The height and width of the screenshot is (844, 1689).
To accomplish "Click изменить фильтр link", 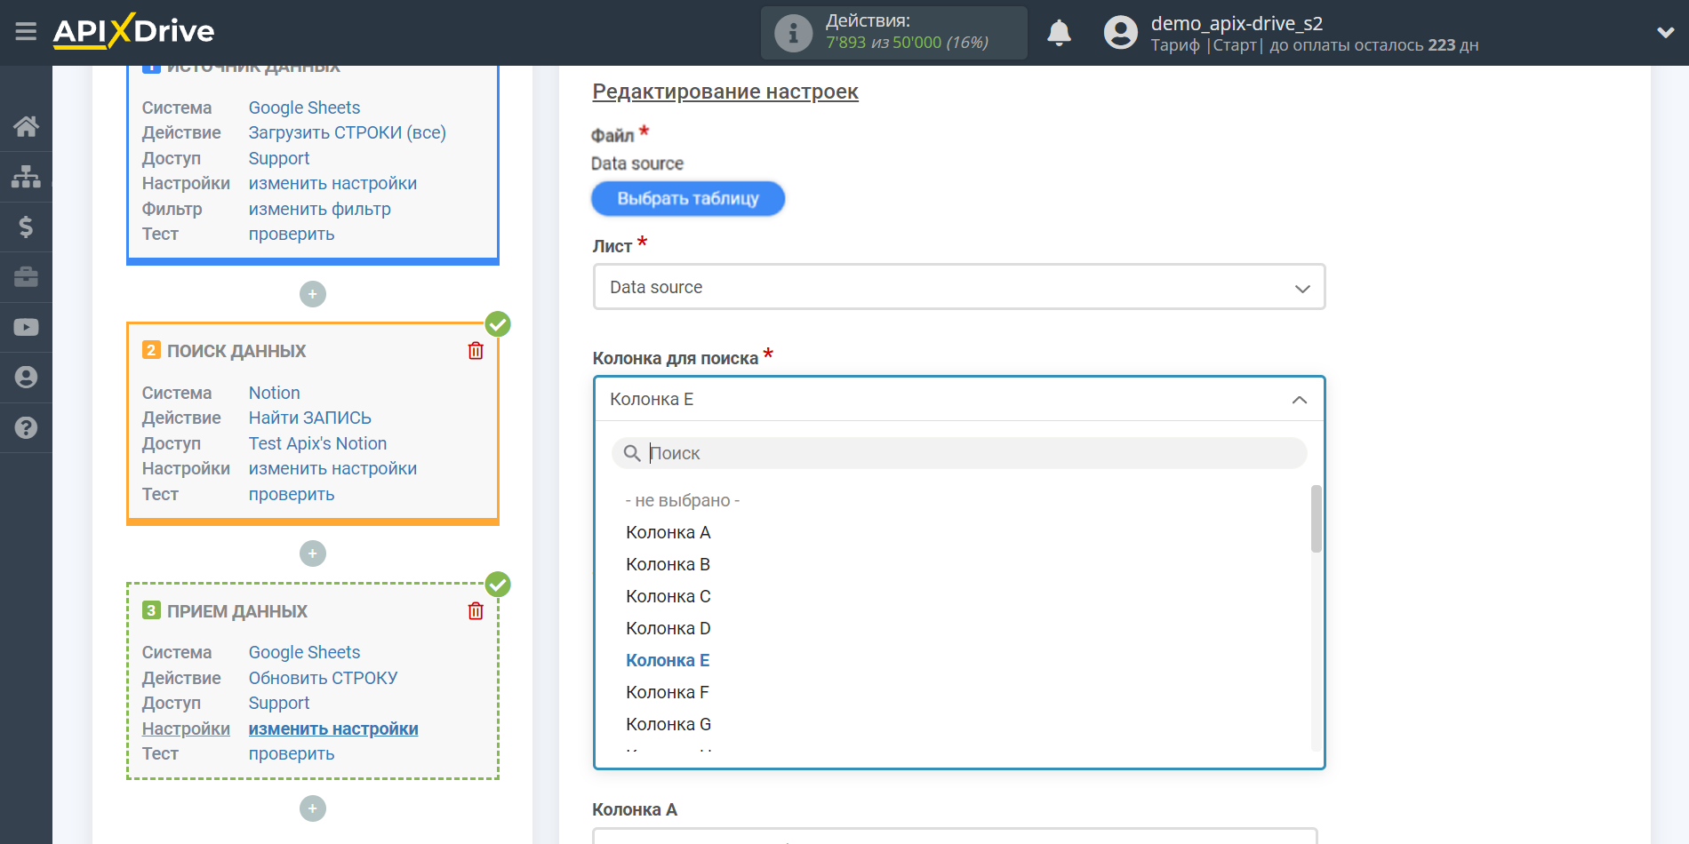I will coord(320,209).
